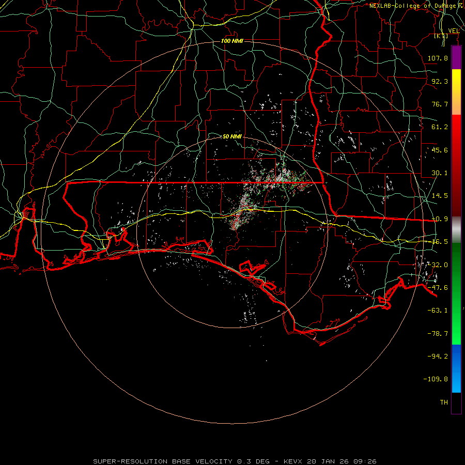Select the -78.7 velocity scale value
The image size is (465, 465).
pos(438,334)
